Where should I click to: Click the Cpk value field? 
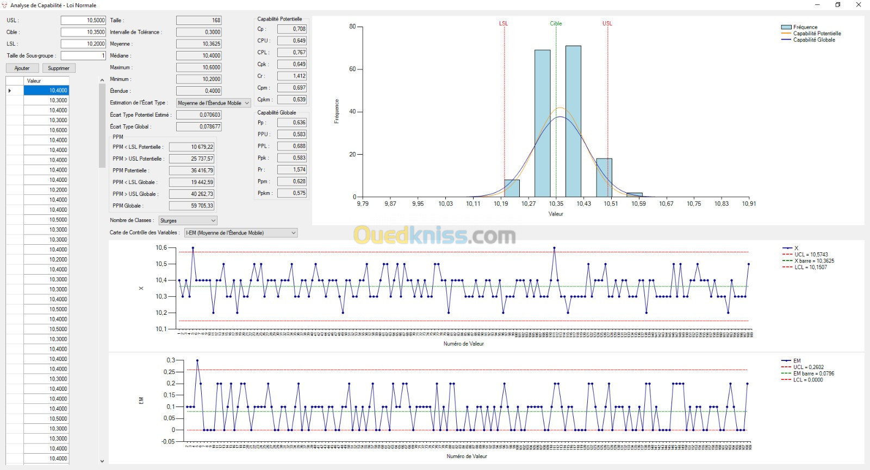coord(292,64)
